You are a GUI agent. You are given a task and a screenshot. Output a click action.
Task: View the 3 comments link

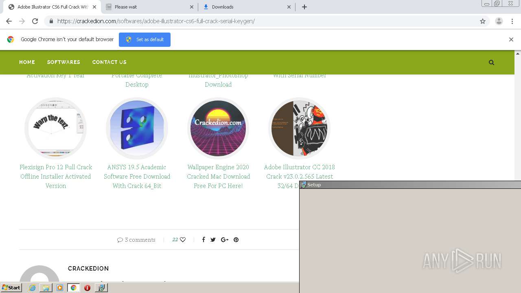(136, 240)
